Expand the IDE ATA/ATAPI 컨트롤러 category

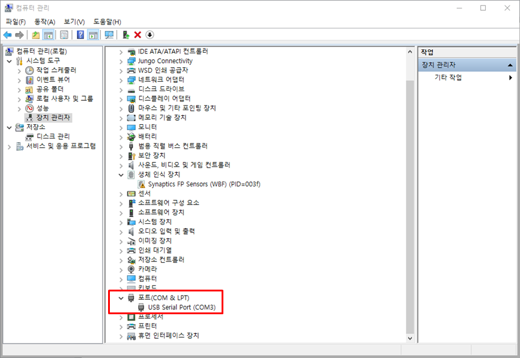[121, 52]
